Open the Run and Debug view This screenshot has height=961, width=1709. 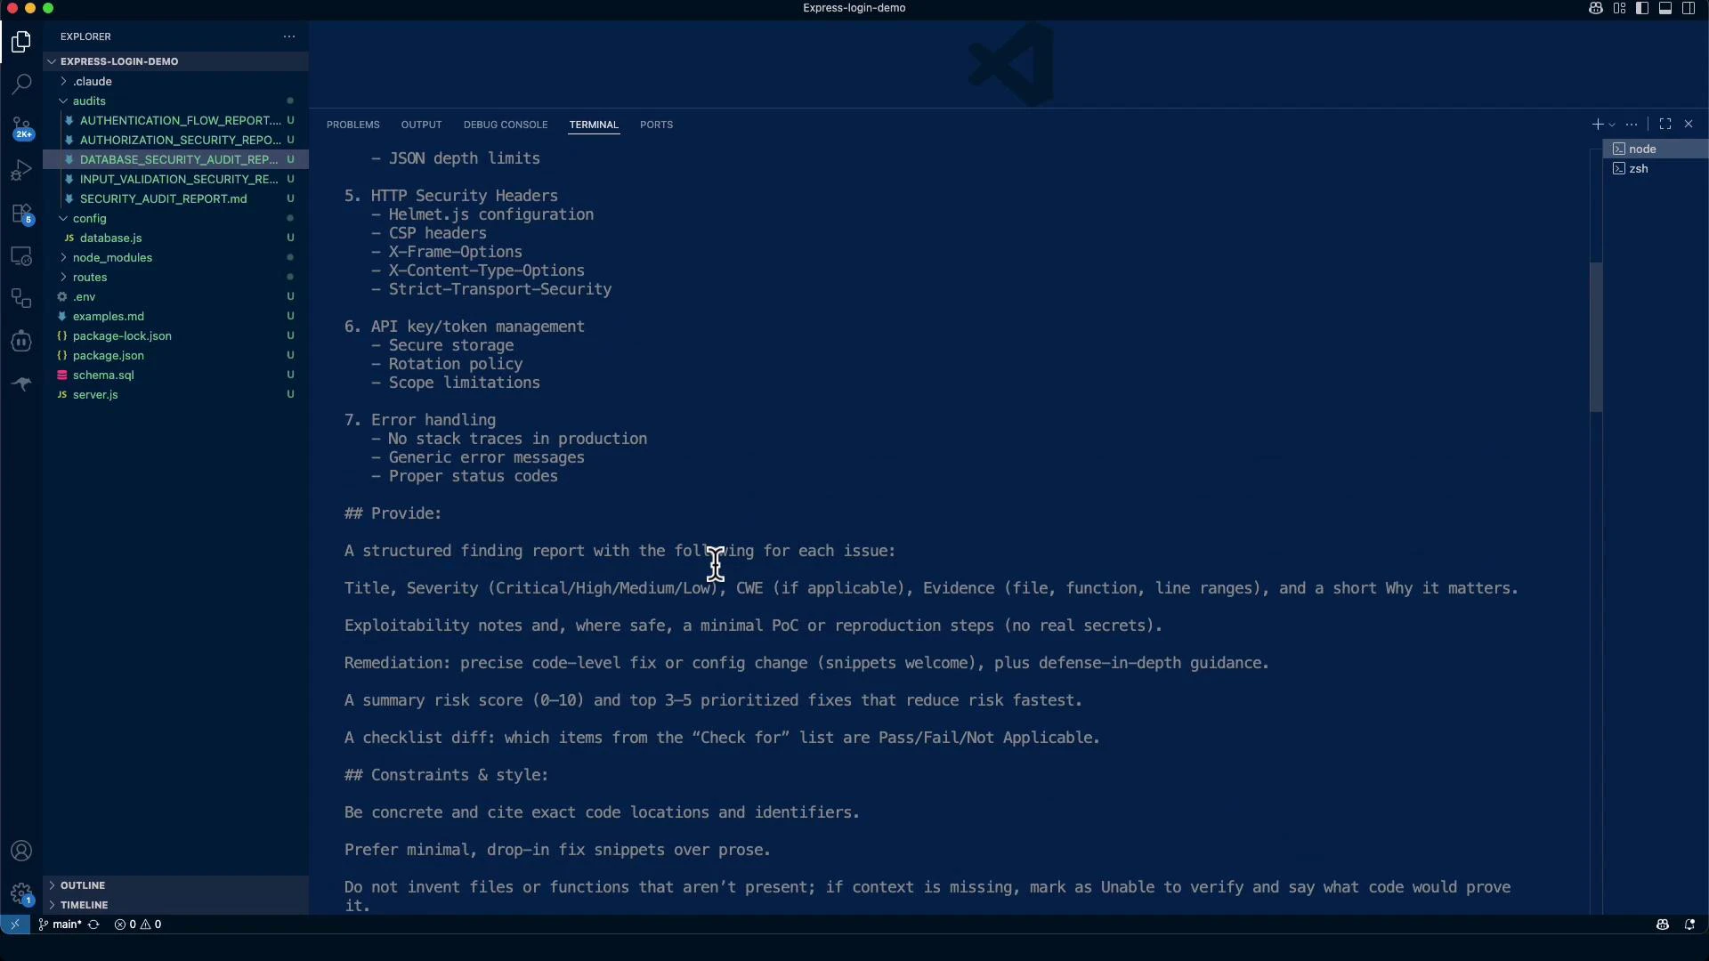[21, 170]
